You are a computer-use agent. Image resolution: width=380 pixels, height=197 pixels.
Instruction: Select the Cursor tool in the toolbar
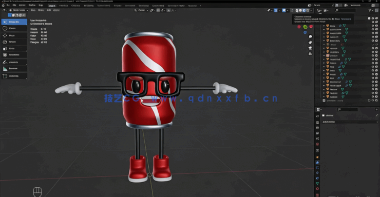14,28
